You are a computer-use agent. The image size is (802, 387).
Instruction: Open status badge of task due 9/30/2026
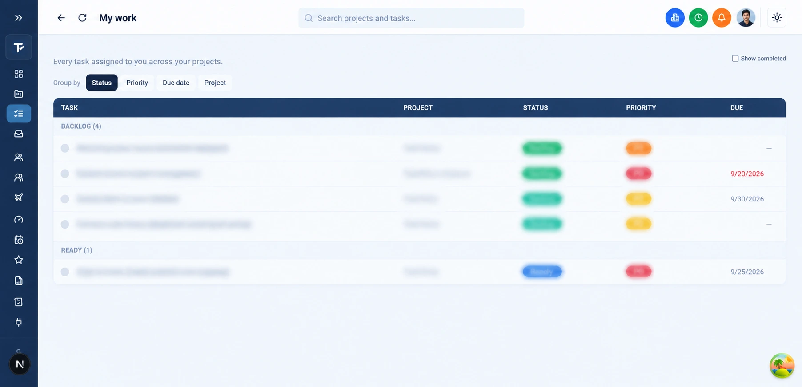[542, 199]
